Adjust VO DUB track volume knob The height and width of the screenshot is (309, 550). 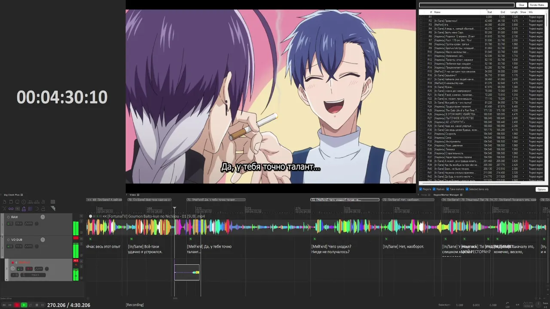[x=43, y=240]
